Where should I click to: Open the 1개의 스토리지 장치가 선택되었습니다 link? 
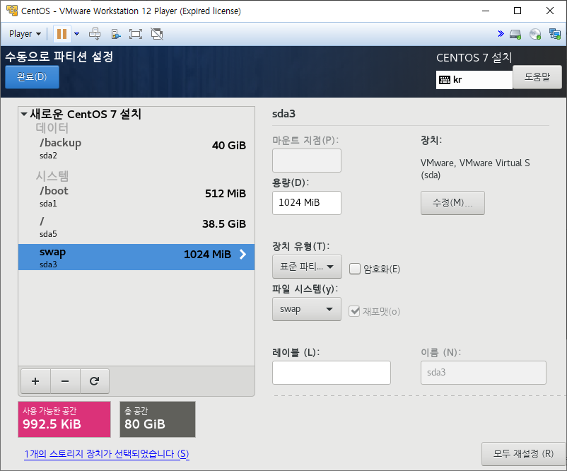coord(107,453)
